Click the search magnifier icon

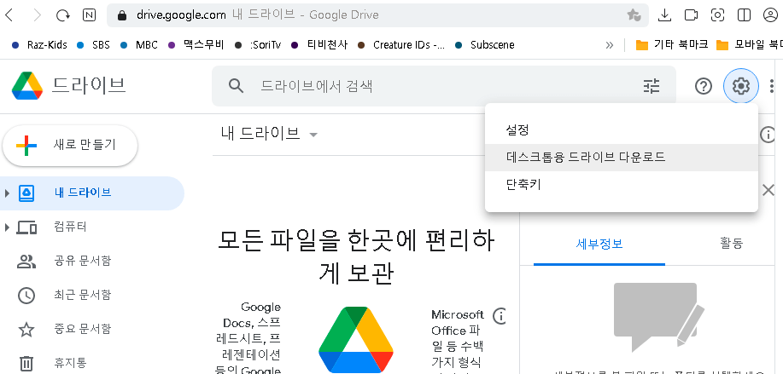click(236, 86)
